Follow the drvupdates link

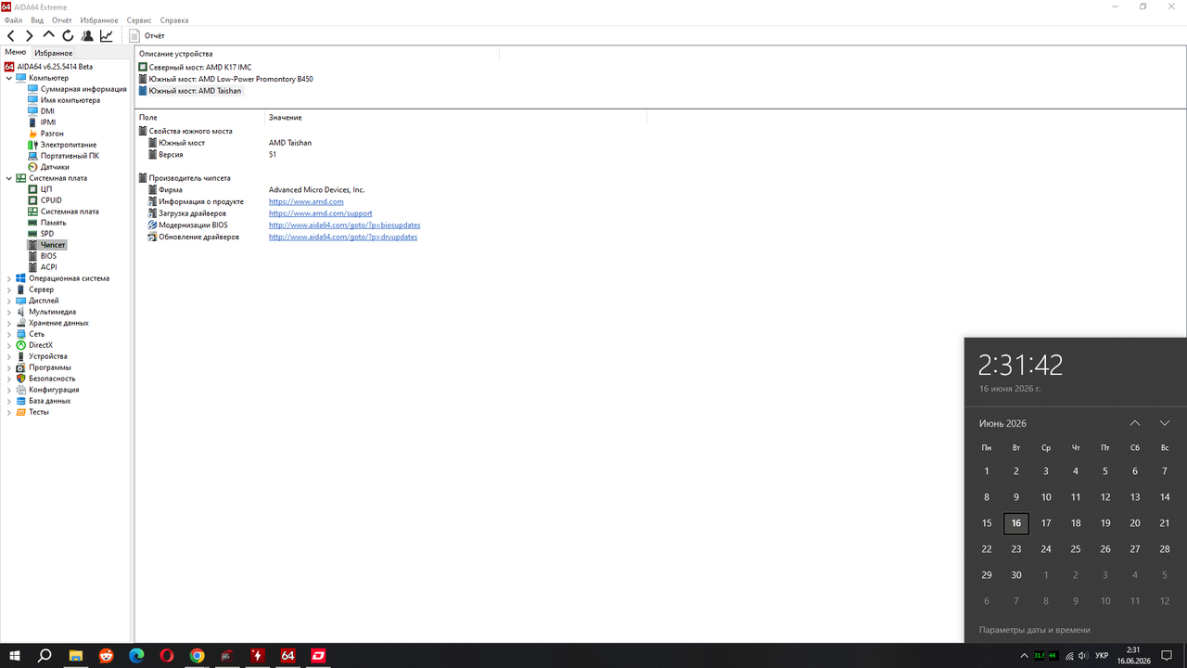[x=343, y=237]
